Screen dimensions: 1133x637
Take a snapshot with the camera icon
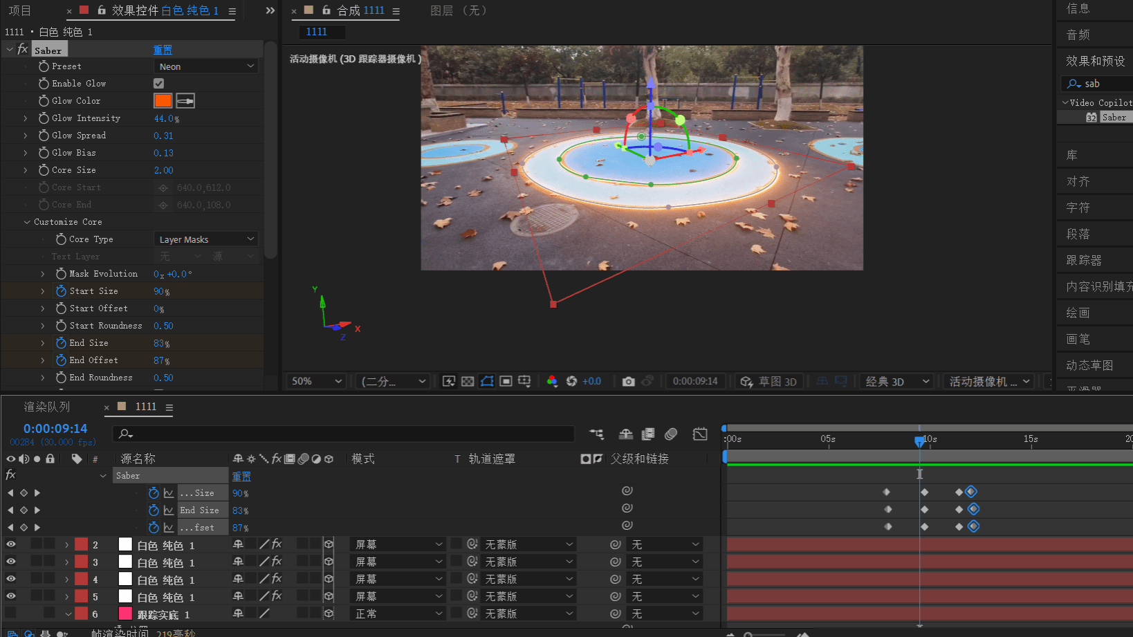click(x=628, y=381)
